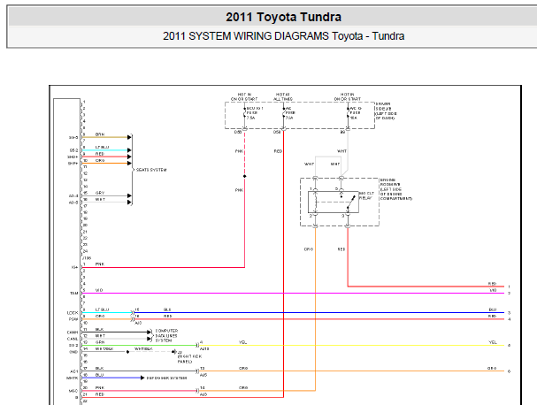Image resolution: width=537 pixels, height=405 pixels.
Task: Click the 'COMPUTER DATA LINES SYSTEM' label
Action: click(166, 336)
